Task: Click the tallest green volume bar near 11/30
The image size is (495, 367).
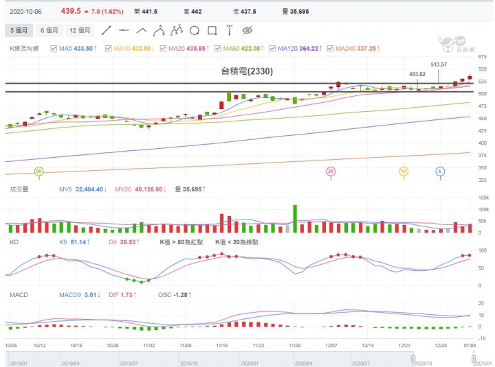Action: pos(295,219)
